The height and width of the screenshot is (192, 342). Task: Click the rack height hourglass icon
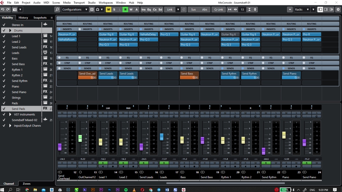click(249, 9)
